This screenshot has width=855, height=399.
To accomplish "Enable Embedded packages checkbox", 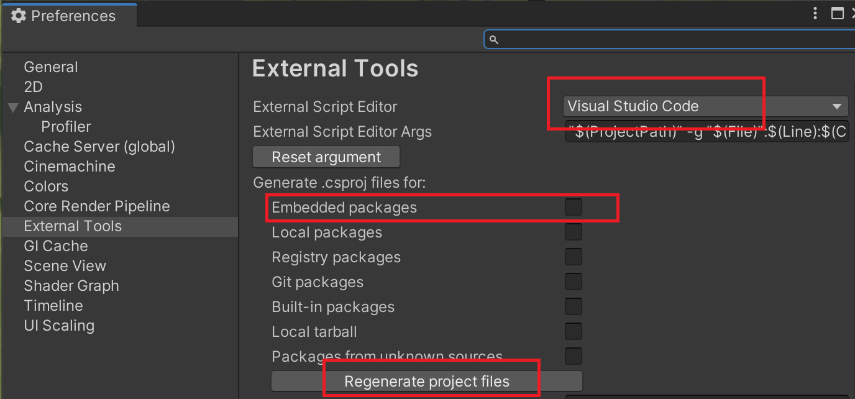I will click(x=574, y=207).
